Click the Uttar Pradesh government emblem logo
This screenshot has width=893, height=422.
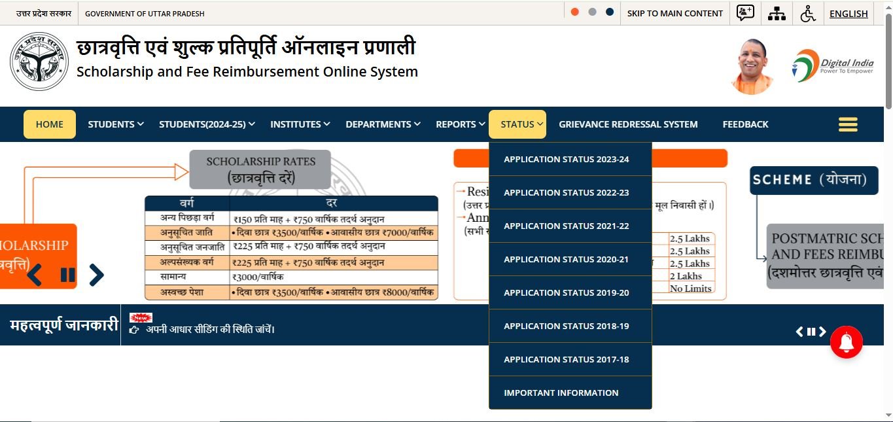[x=39, y=62]
